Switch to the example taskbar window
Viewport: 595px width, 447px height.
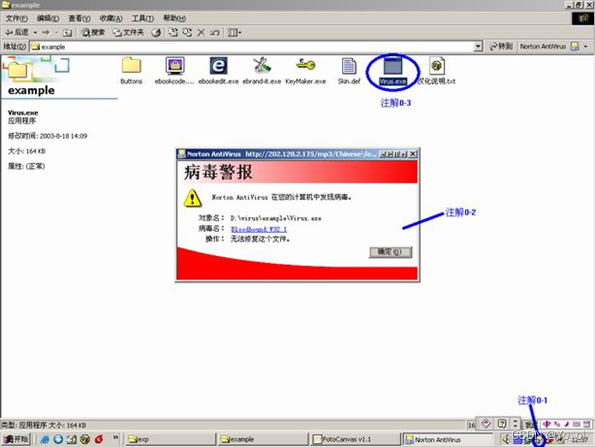click(x=263, y=439)
